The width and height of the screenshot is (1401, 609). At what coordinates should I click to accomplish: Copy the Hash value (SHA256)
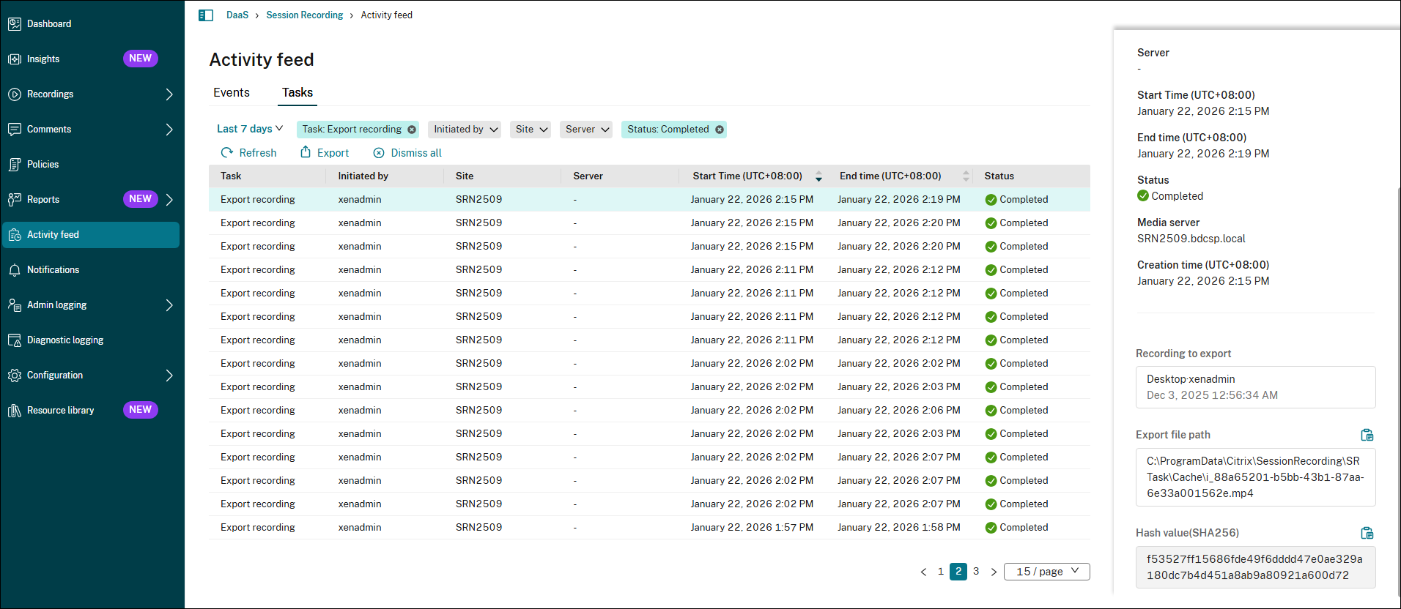coord(1367,533)
